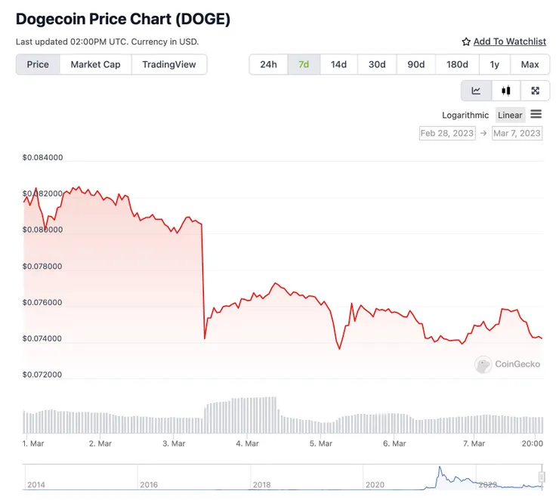Screen dimensions: 559x500
Task: Toggle Linear scale
Action: pos(510,115)
